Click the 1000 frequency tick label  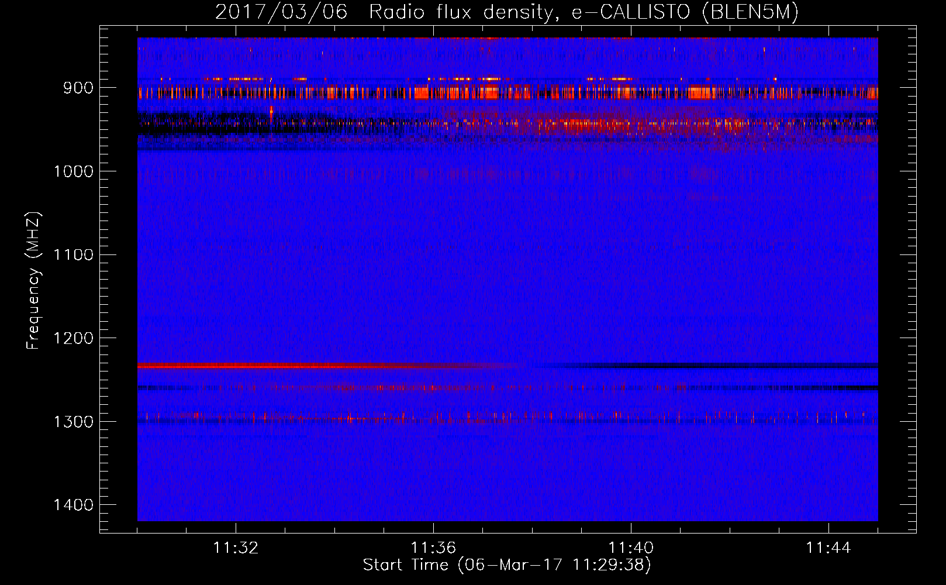74,171
